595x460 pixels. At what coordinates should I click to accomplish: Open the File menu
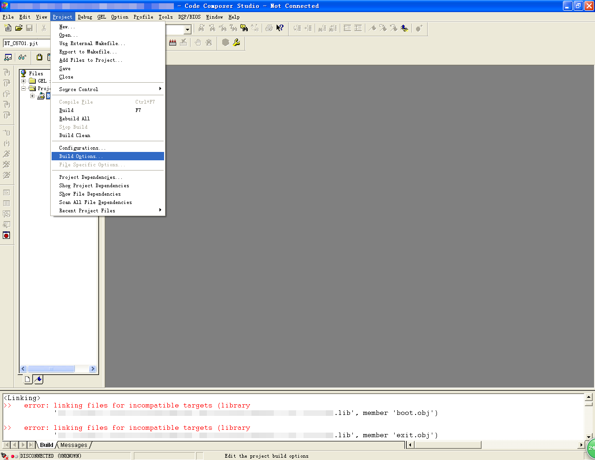(8, 17)
